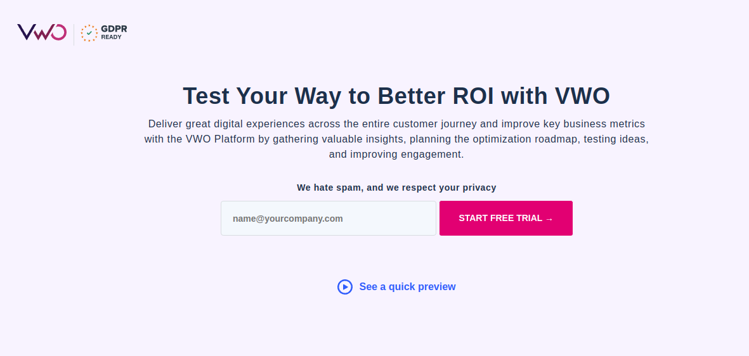749x356 pixels.
Task: Click the arrow on Start Free Trial button
Action: tap(549, 219)
